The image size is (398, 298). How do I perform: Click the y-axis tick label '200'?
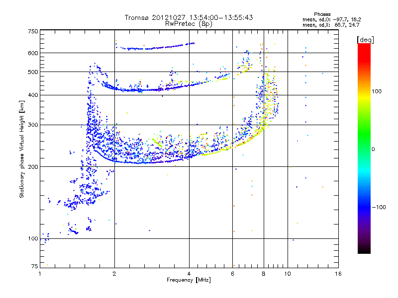pos(33,167)
